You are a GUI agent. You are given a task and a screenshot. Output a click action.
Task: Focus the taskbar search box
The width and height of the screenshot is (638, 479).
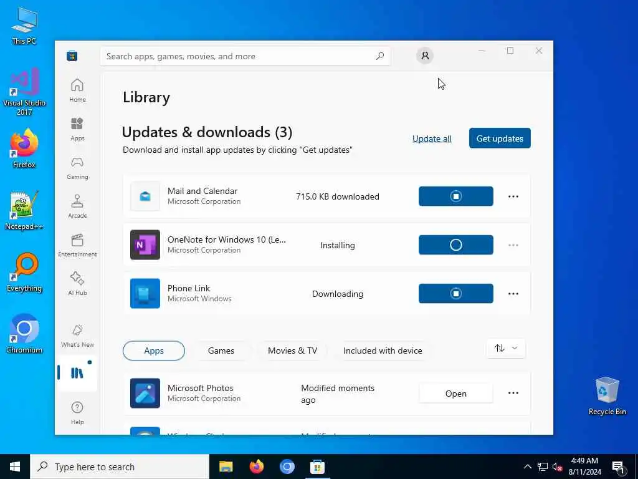tap(120, 467)
